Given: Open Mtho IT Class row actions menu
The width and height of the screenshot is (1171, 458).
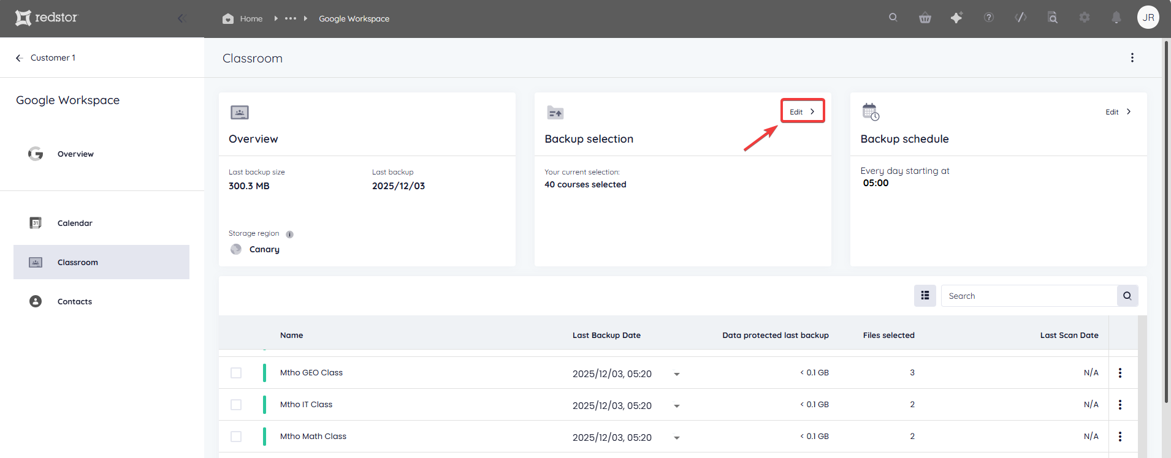Looking at the screenshot, I should click(1120, 405).
